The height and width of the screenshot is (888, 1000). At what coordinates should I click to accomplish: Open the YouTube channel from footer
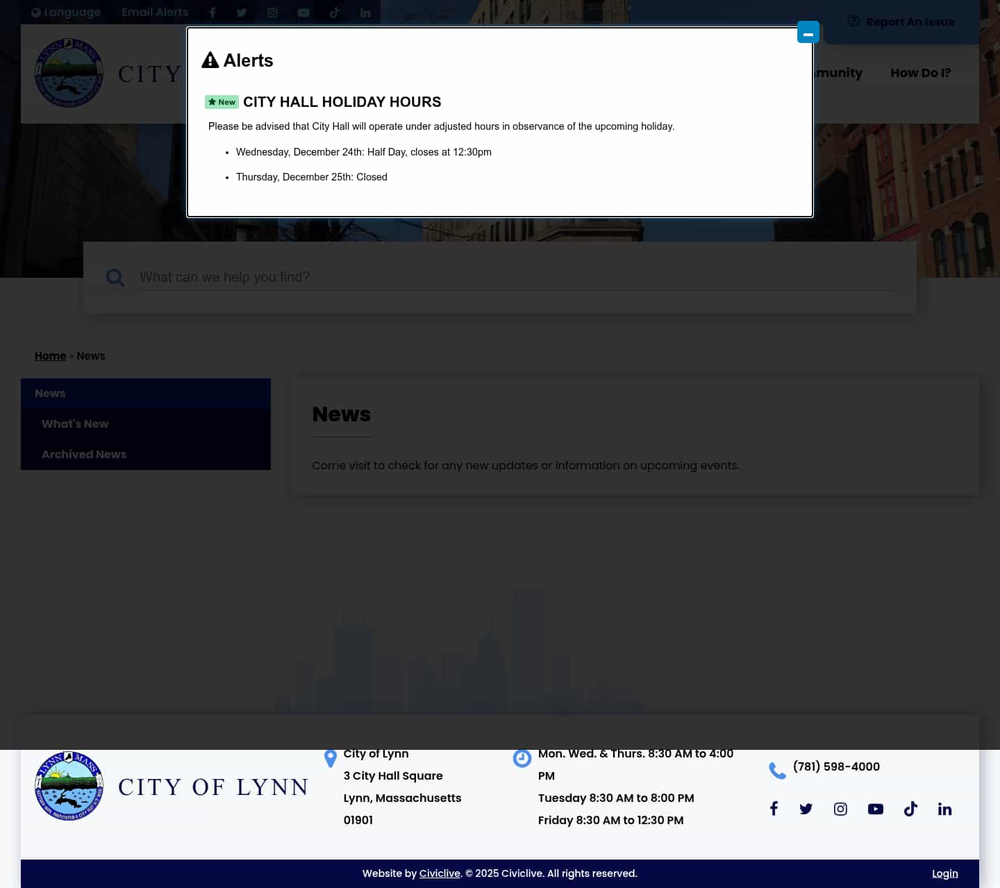(875, 809)
